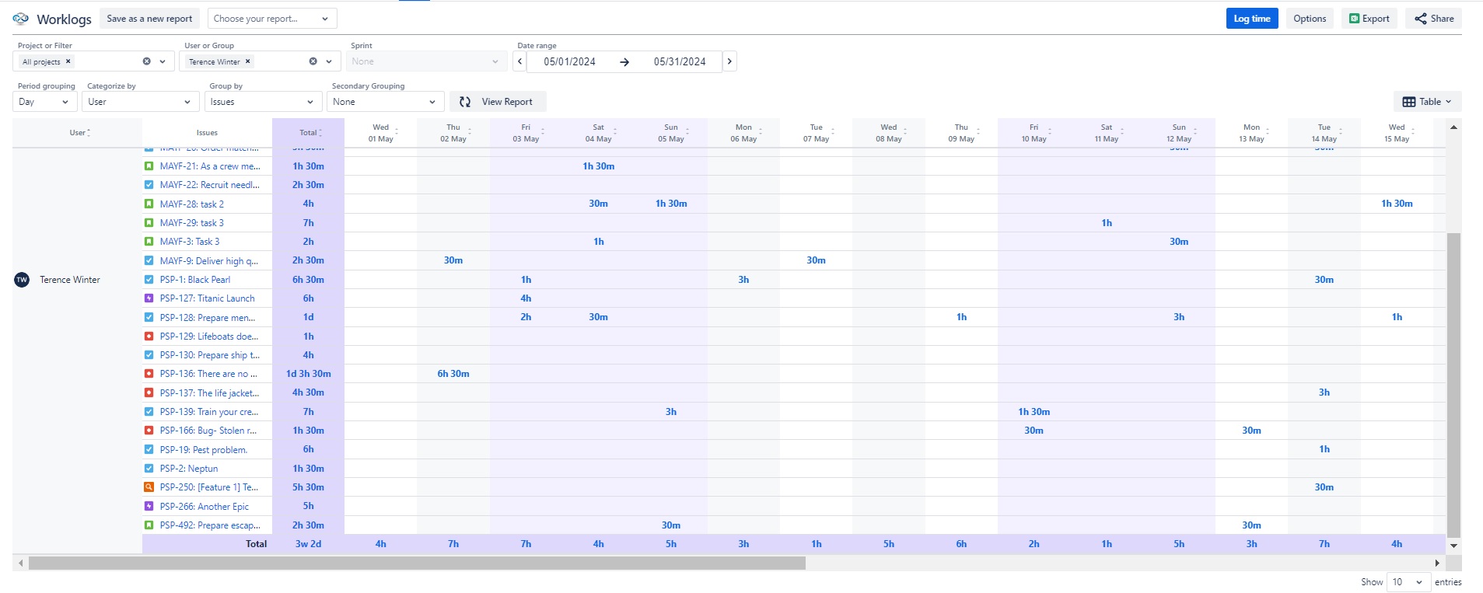Click PSP-129 Lifeboats bug icon
Image resolution: width=1483 pixels, height=593 pixels.
(149, 337)
